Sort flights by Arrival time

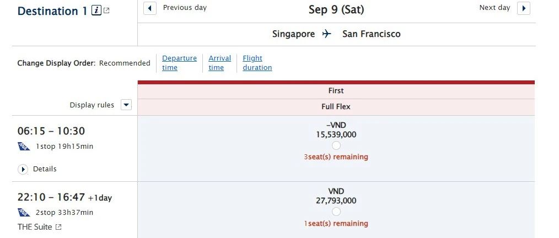pos(219,63)
